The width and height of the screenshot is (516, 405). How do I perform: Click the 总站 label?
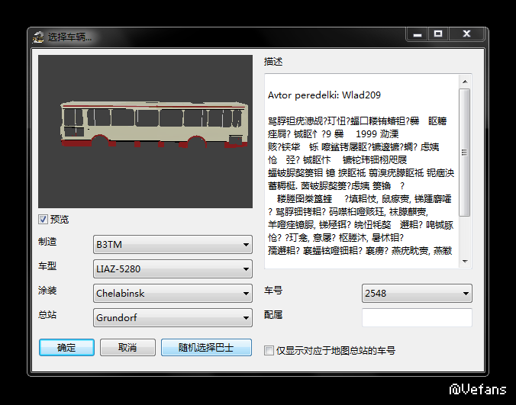(47, 315)
